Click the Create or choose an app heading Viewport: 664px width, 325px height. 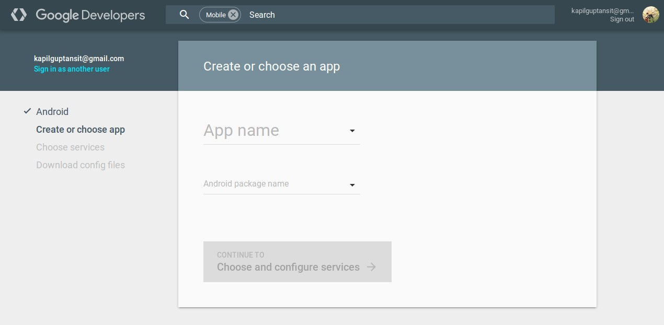tap(271, 66)
